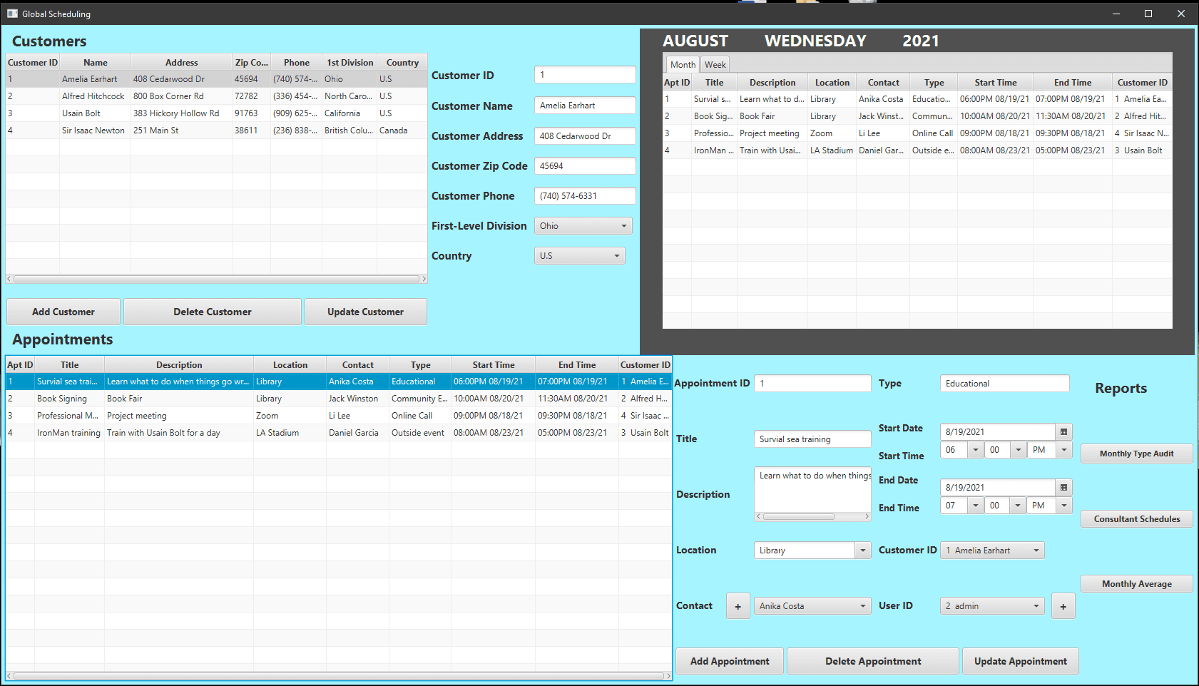Open the End Date calendar picker icon

1063,488
